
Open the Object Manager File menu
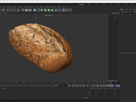[124, 9]
